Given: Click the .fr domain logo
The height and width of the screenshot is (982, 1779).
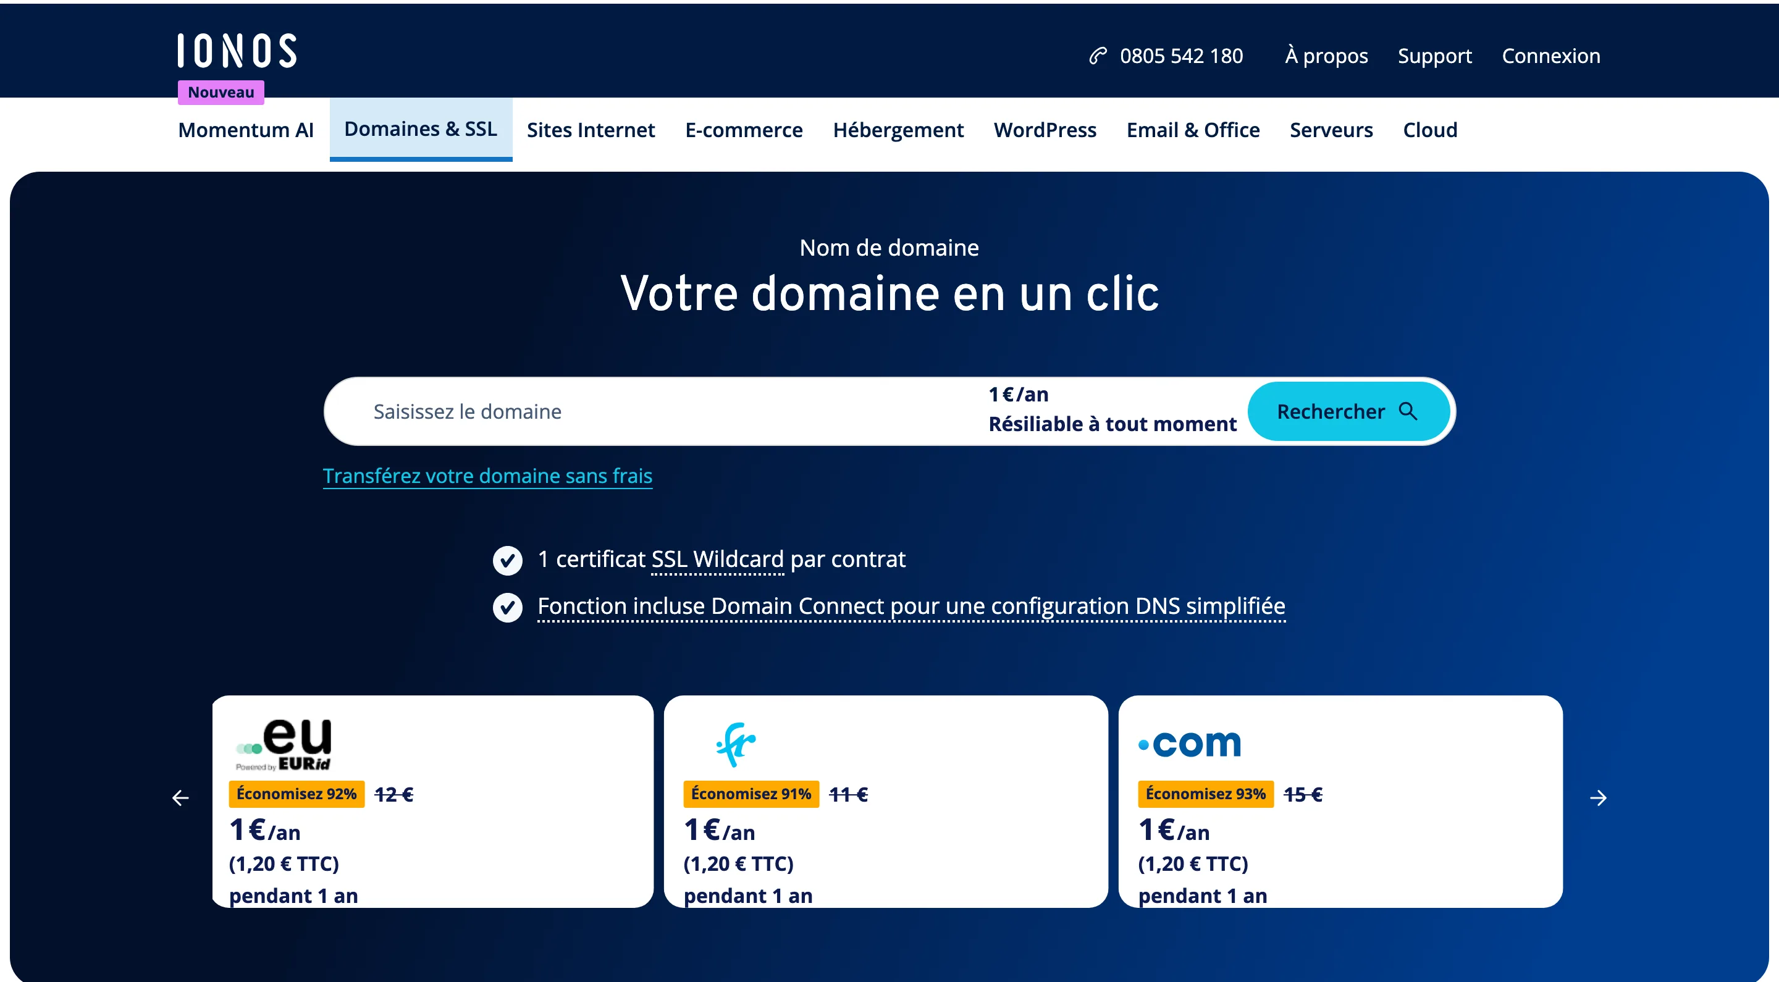Looking at the screenshot, I should pyautogui.click(x=736, y=744).
